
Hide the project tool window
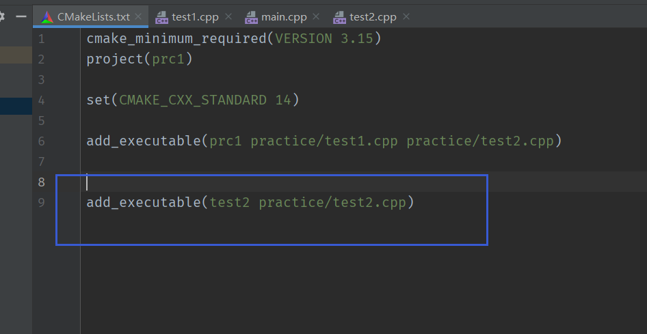click(x=21, y=17)
